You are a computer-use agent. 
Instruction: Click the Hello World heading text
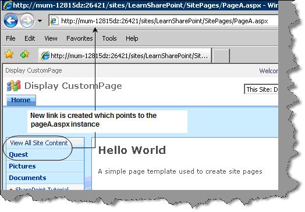pos(132,150)
